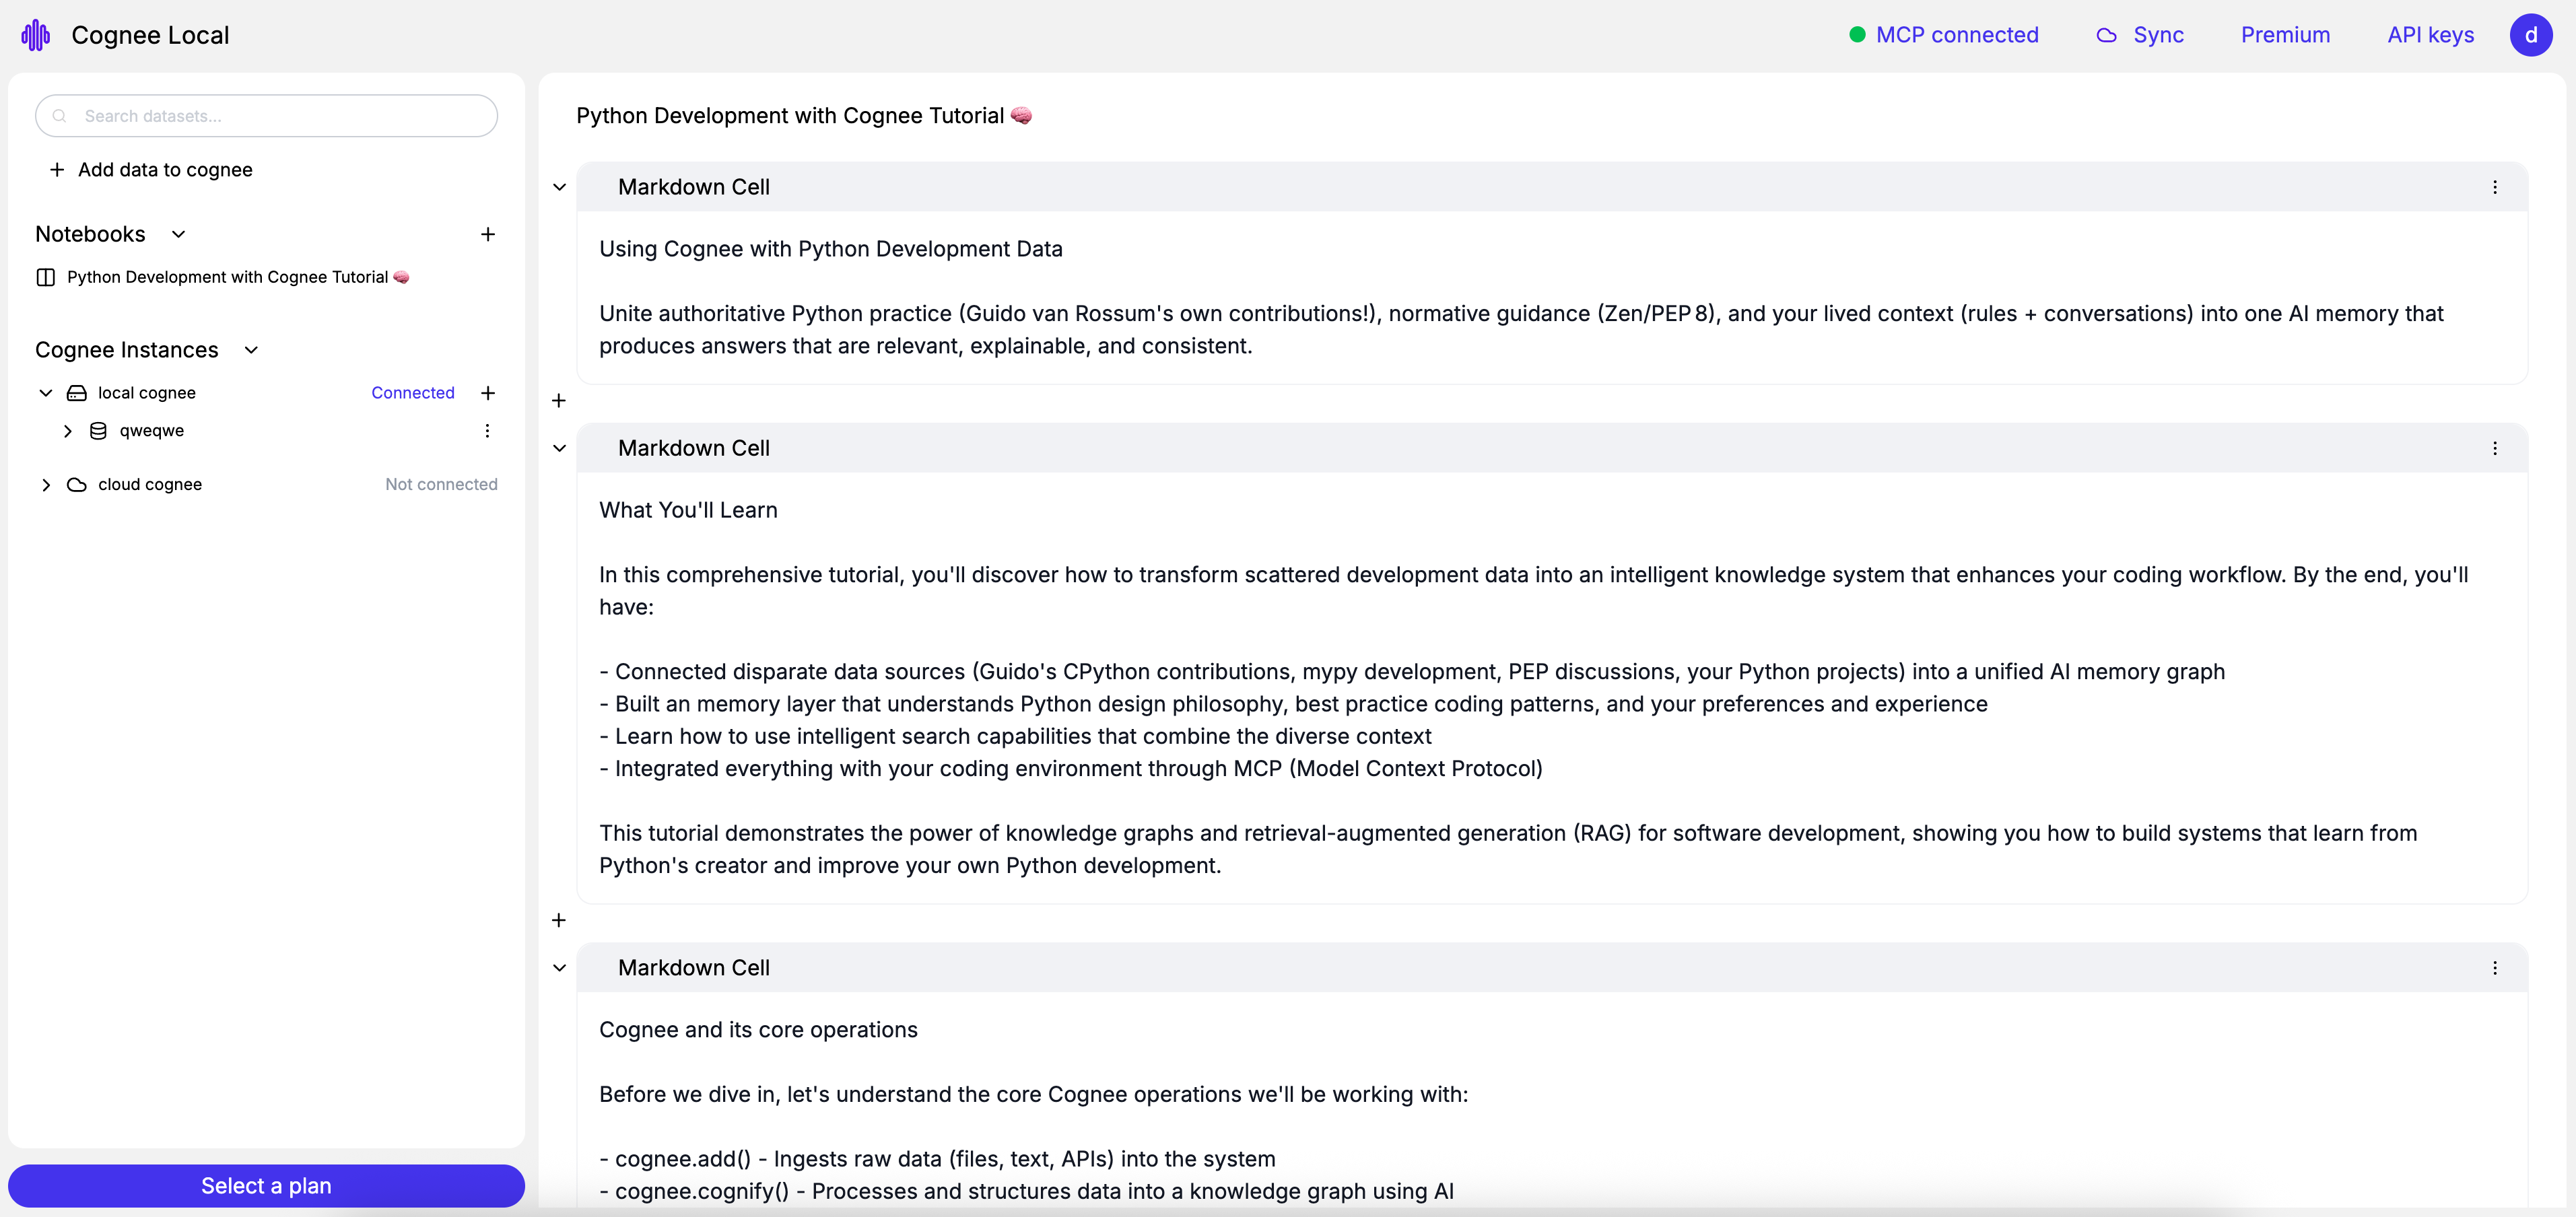Image resolution: width=2576 pixels, height=1217 pixels.
Task: Expand the qweqwe dataset entry
Action: (x=68, y=431)
